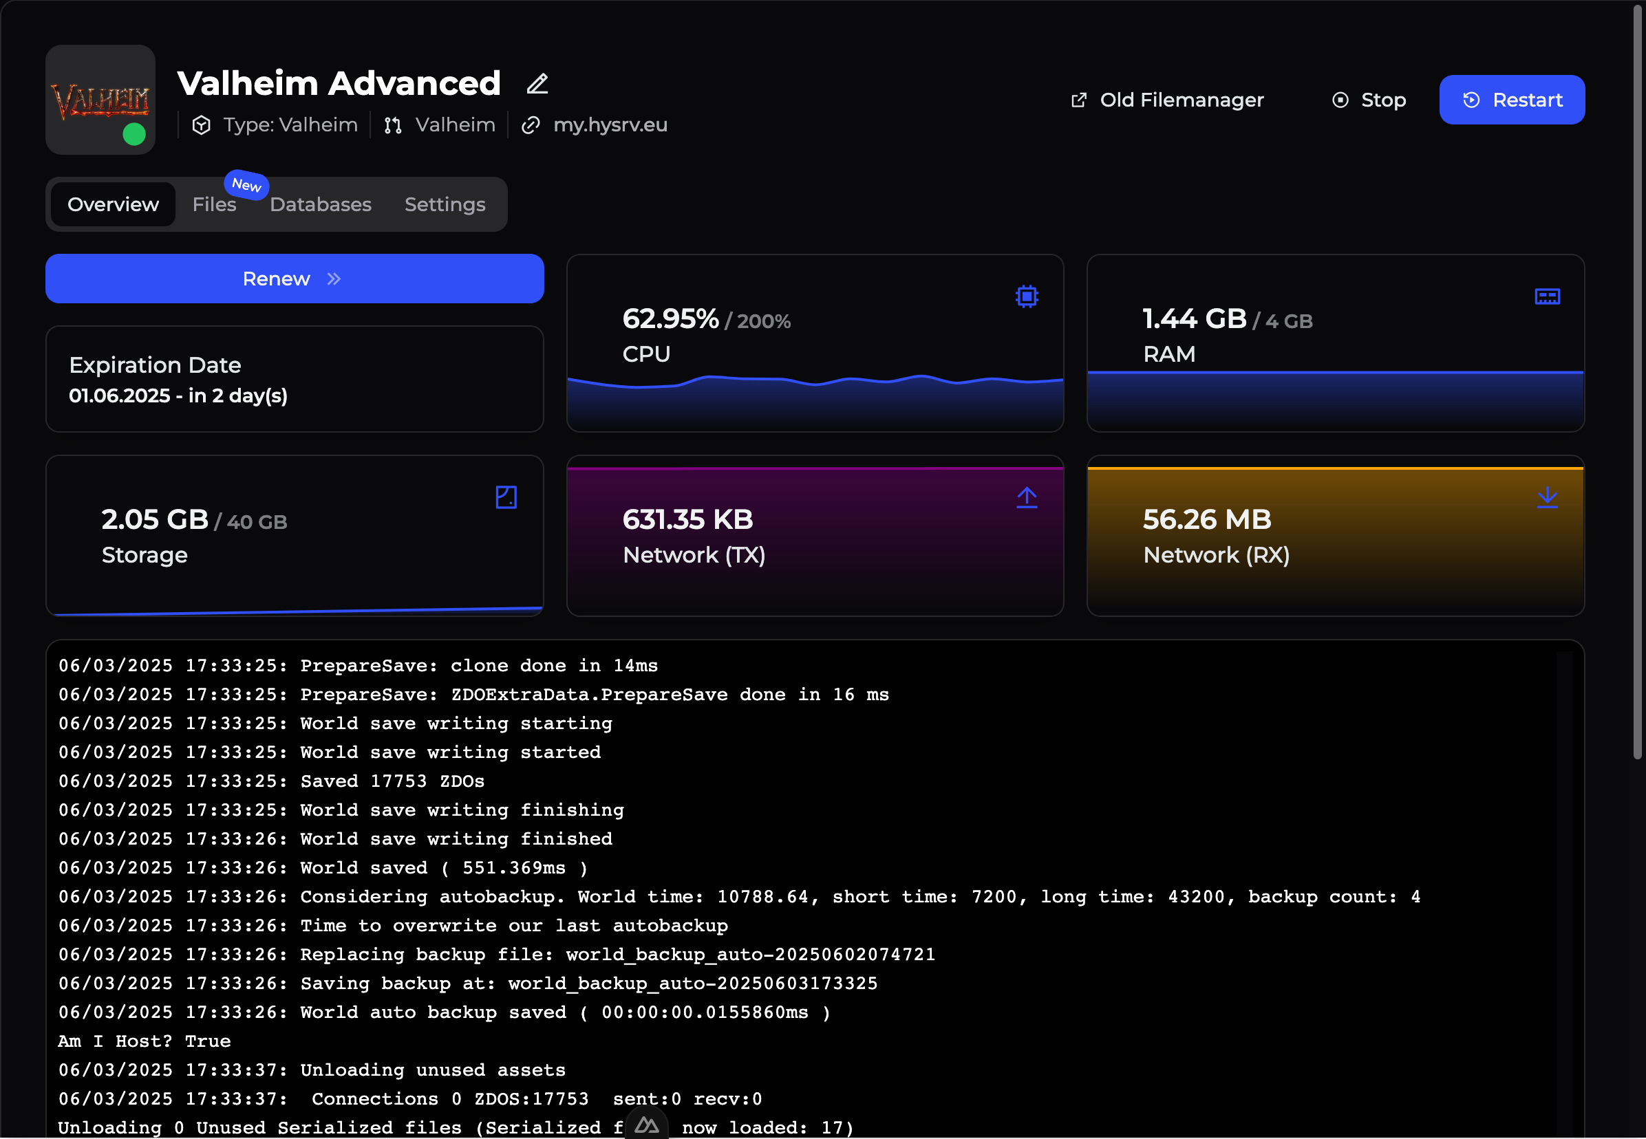Image resolution: width=1646 pixels, height=1139 pixels.
Task: Click the pencil edit icon beside server name
Action: click(x=537, y=84)
